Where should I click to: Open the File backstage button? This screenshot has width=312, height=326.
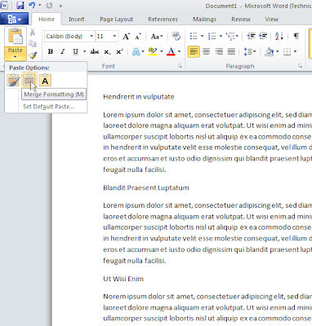[x=15, y=20]
